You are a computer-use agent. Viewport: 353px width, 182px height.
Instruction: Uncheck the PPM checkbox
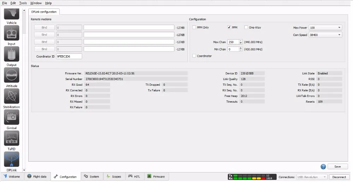pyautogui.click(x=229, y=28)
